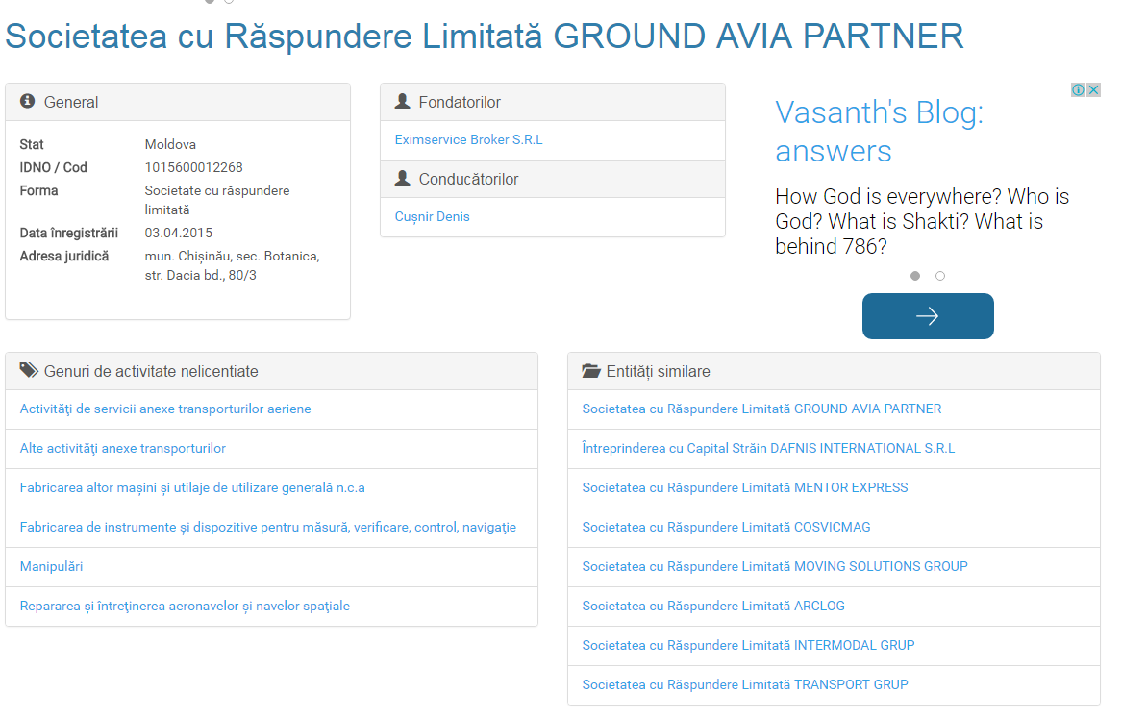Open COSVICMAG entity link
Image resolution: width=1147 pixels, height=718 pixels.
[727, 527]
